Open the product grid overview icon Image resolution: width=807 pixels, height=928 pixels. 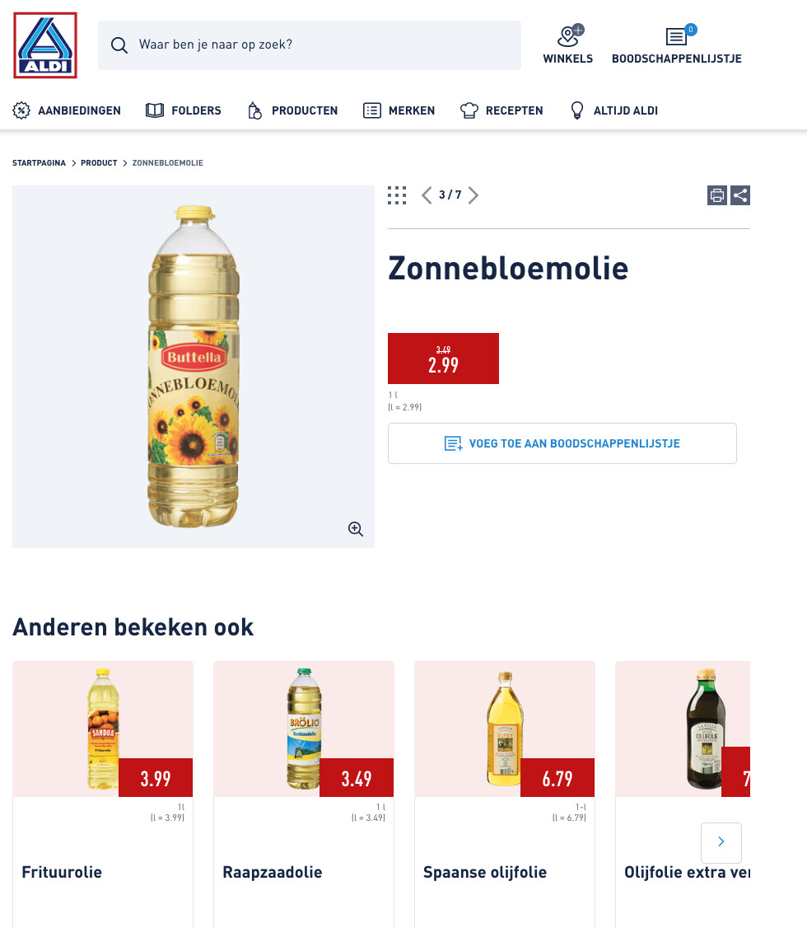coord(397,195)
